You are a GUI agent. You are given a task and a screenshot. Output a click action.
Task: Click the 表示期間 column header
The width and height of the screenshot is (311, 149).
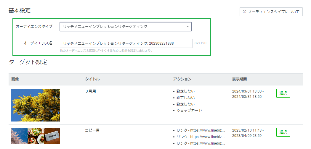point(239,79)
